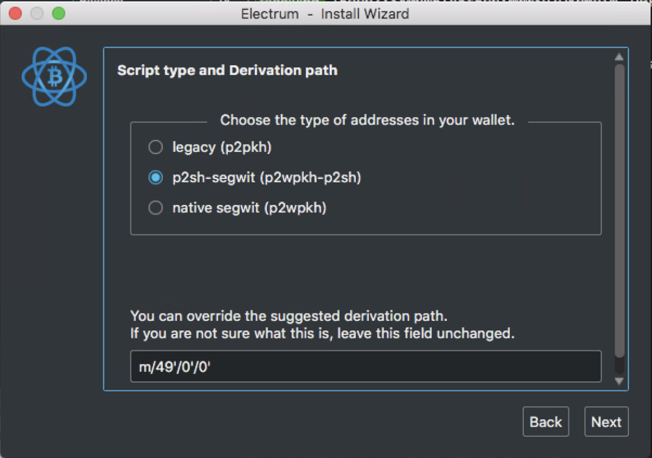Click the vertical scrollbar thumb
The image size is (652, 458).
click(620, 210)
